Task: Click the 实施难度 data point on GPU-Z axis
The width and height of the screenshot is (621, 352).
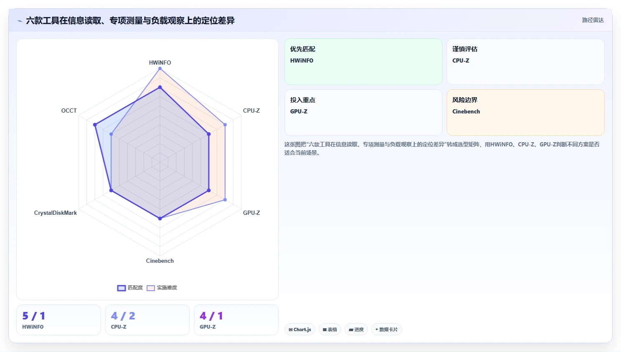Action: click(x=225, y=200)
